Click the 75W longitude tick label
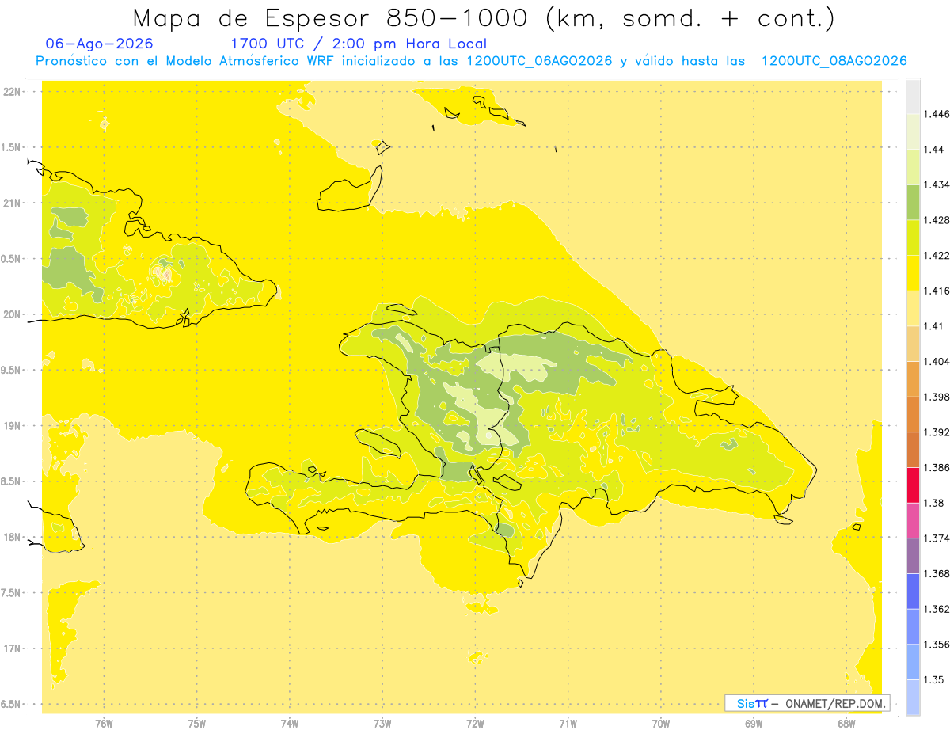 click(196, 724)
